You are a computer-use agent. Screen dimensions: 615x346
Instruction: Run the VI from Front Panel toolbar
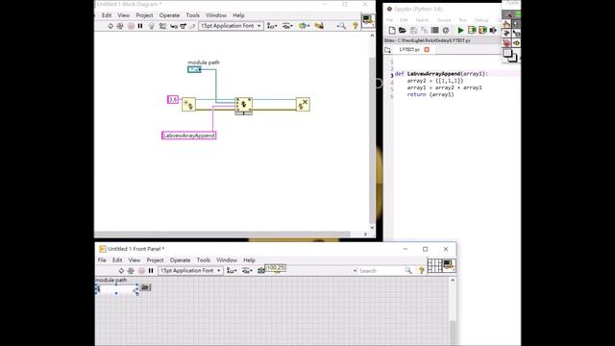[121, 271]
